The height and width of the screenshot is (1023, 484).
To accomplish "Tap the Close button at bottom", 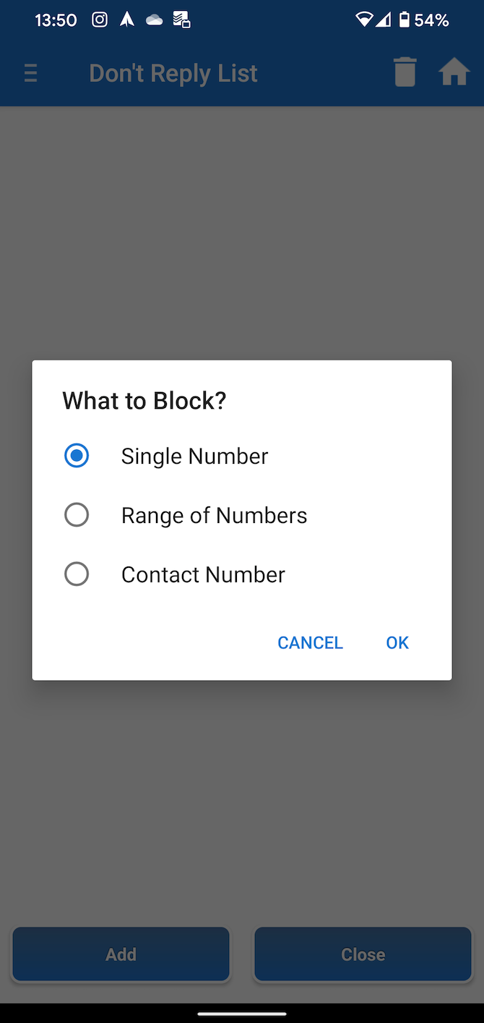I will coord(363,954).
